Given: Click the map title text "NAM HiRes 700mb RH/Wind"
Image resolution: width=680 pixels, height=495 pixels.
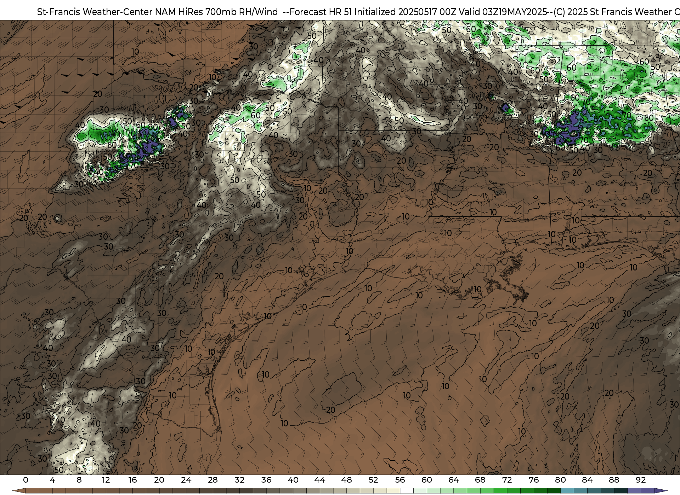Looking at the screenshot, I should (216, 12).
